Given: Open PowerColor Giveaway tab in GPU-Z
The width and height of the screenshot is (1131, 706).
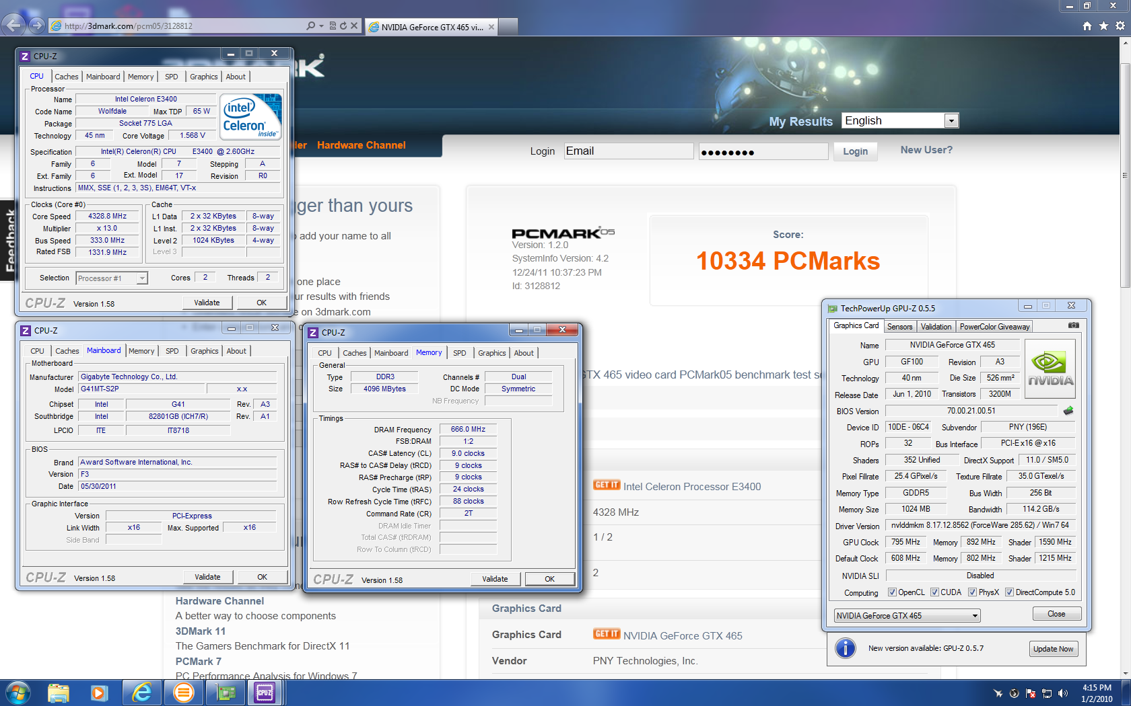Looking at the screenshot, I should pyautogui.click(x=994, y=327).
